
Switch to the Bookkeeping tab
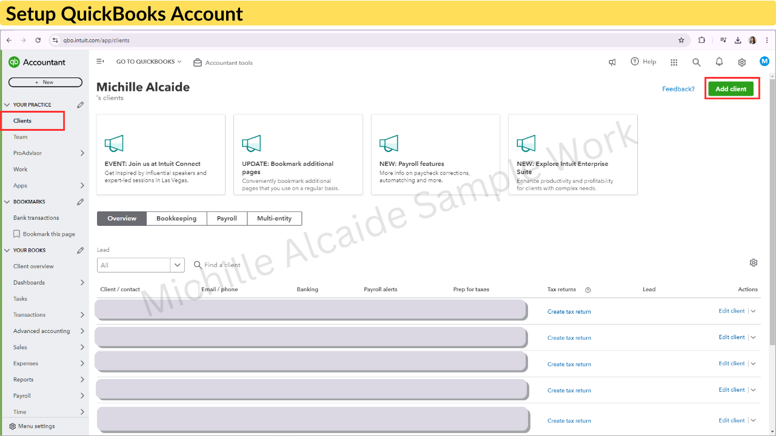point(176,219)
